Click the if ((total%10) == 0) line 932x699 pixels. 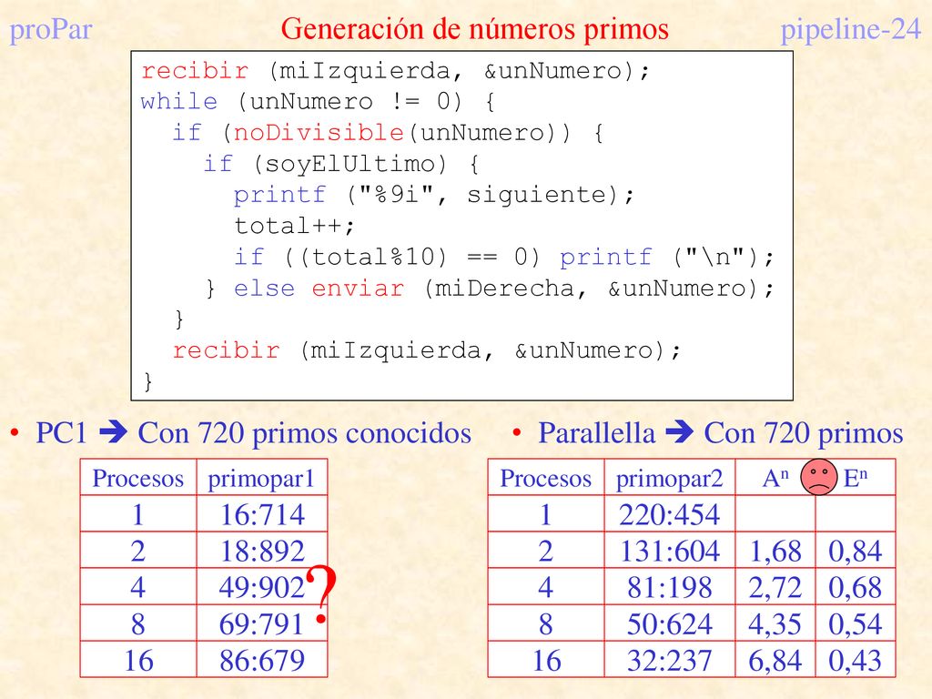pyautogui.click(x=504, y=257)
